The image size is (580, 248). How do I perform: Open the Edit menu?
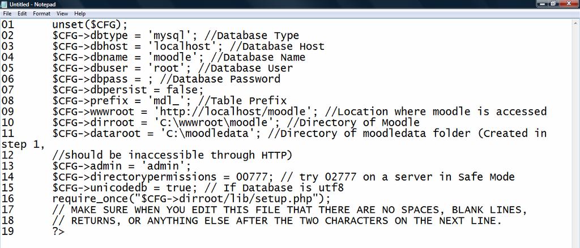tap(22, 13)
